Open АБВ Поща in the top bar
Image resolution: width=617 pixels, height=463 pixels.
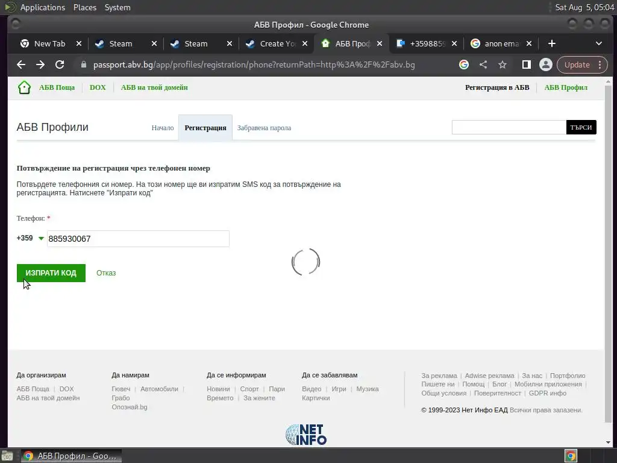pyautogui.click(x=57, y=87)
